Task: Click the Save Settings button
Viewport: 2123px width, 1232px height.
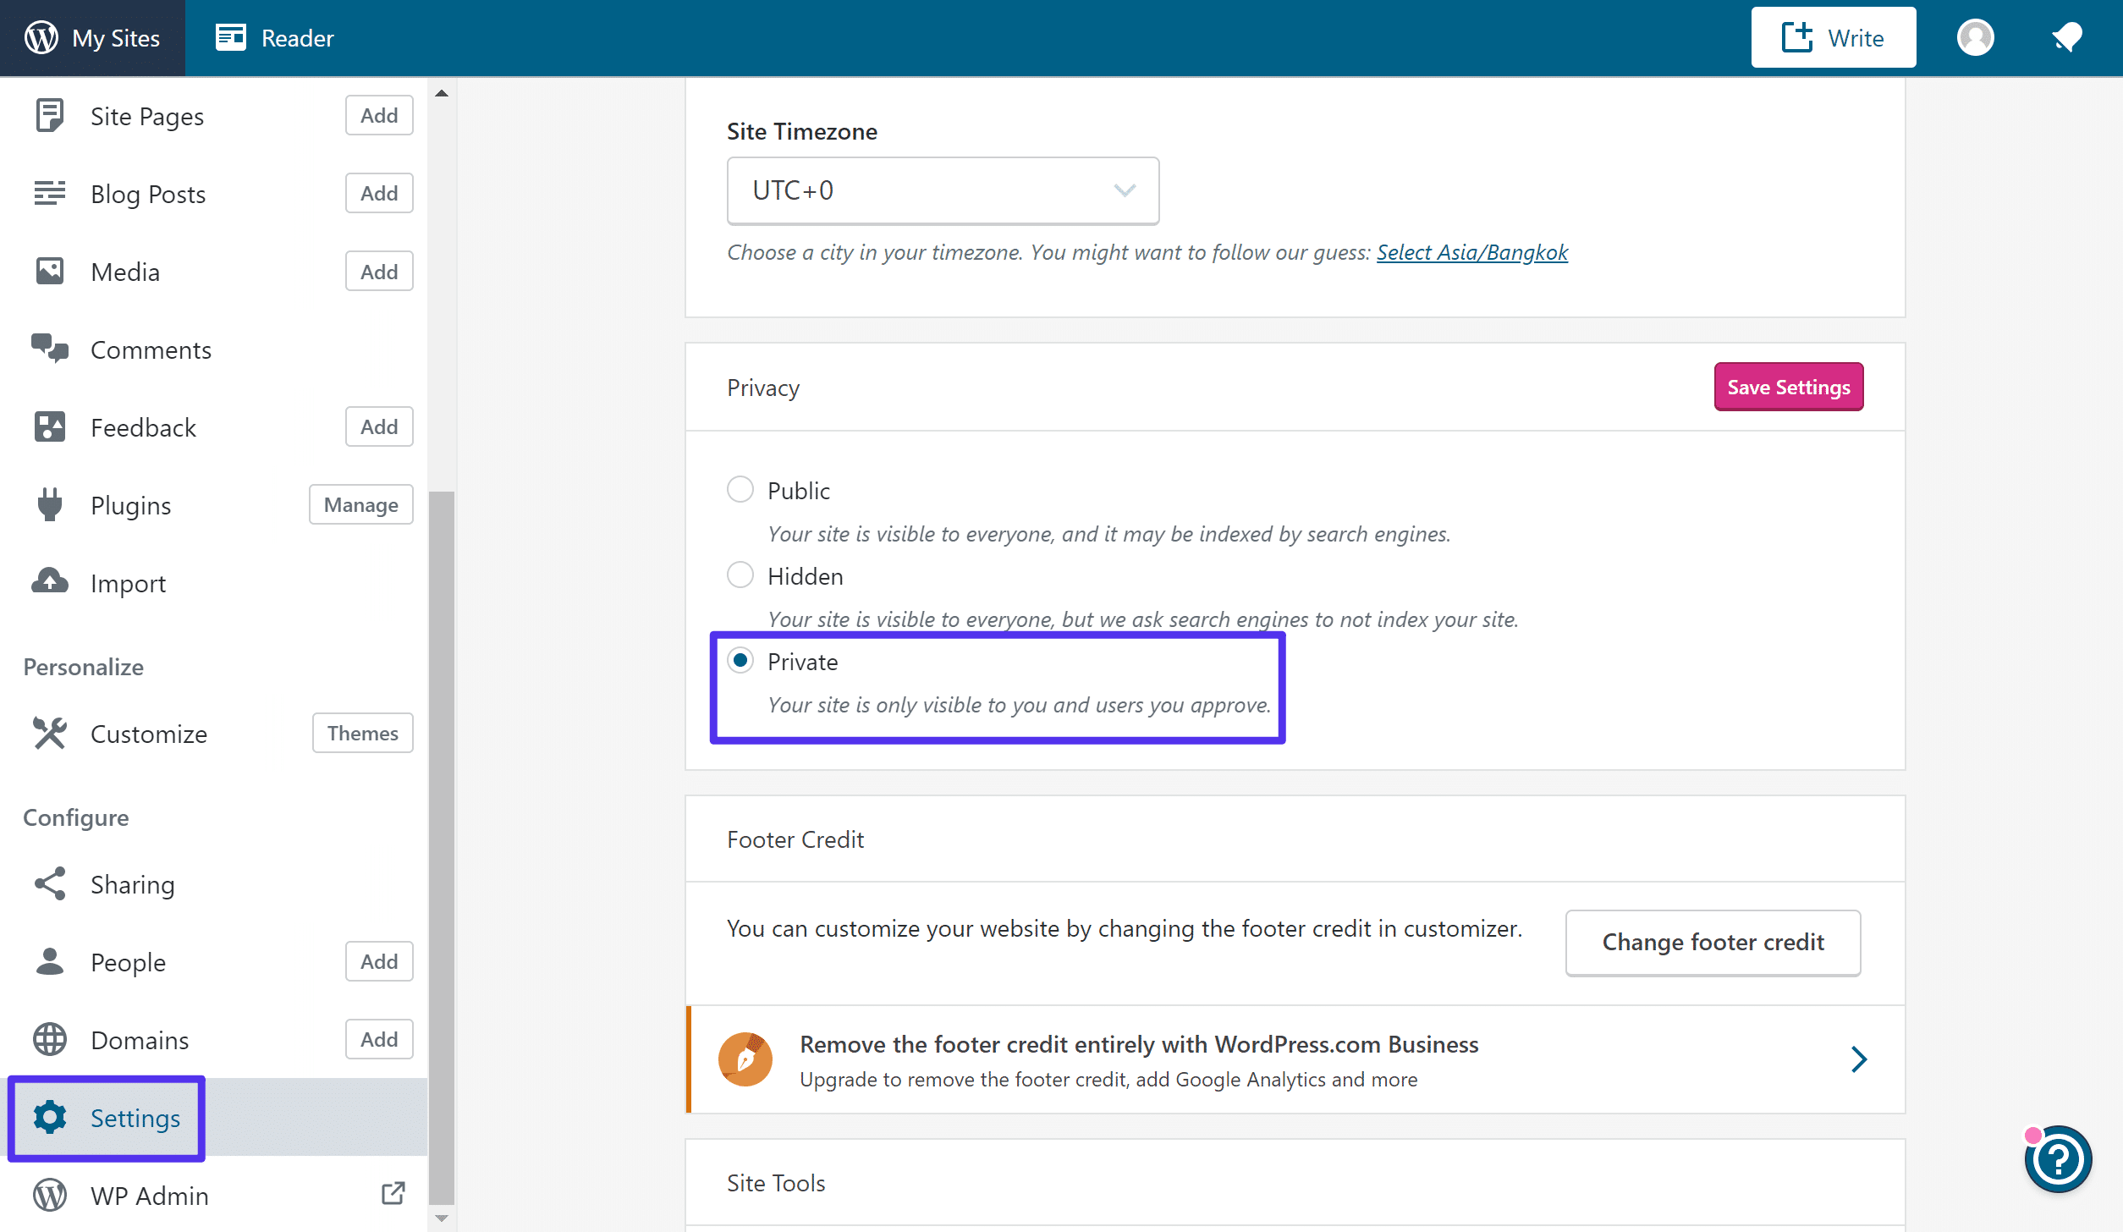Action: (x=1787, y=386)
